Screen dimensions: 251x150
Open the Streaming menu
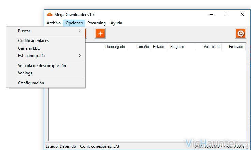(97, 23)
